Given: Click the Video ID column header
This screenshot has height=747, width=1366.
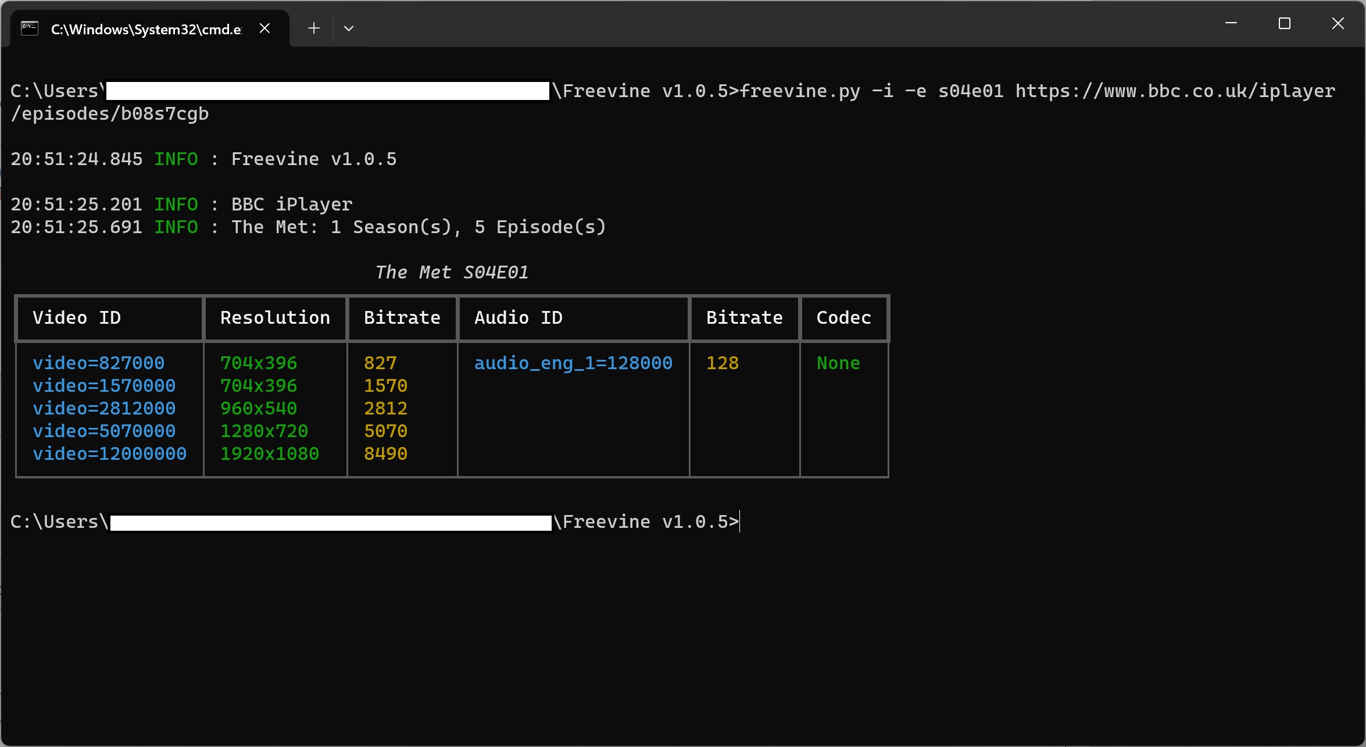Looking at the screenshot, I should [77, 317].
